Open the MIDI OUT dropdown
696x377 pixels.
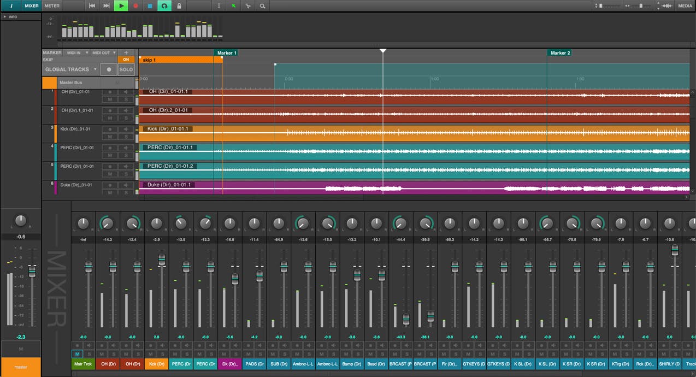104,52
